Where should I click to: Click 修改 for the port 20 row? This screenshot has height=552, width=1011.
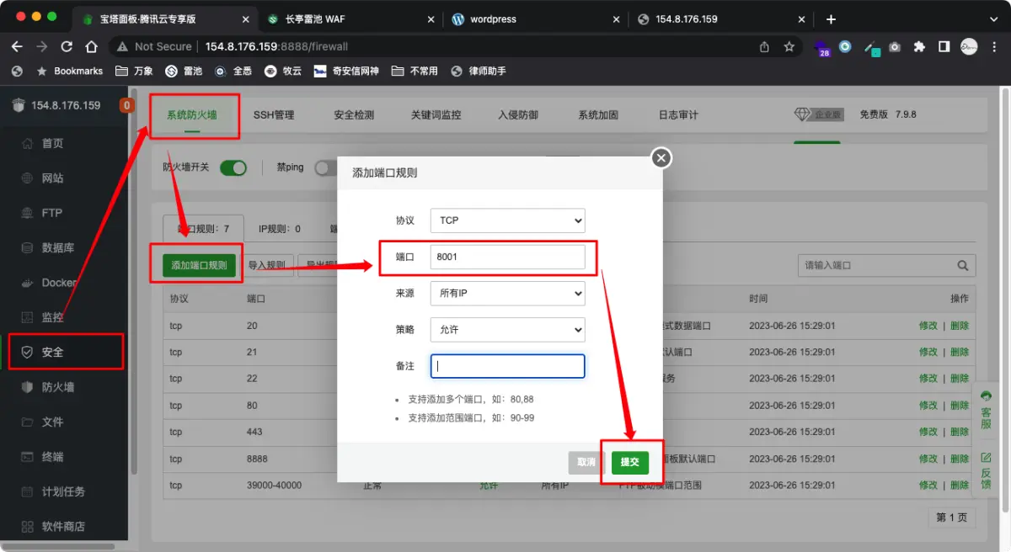(x=928, y=326)
